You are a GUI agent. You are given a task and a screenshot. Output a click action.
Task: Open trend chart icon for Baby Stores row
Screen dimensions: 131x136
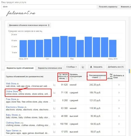54,116
